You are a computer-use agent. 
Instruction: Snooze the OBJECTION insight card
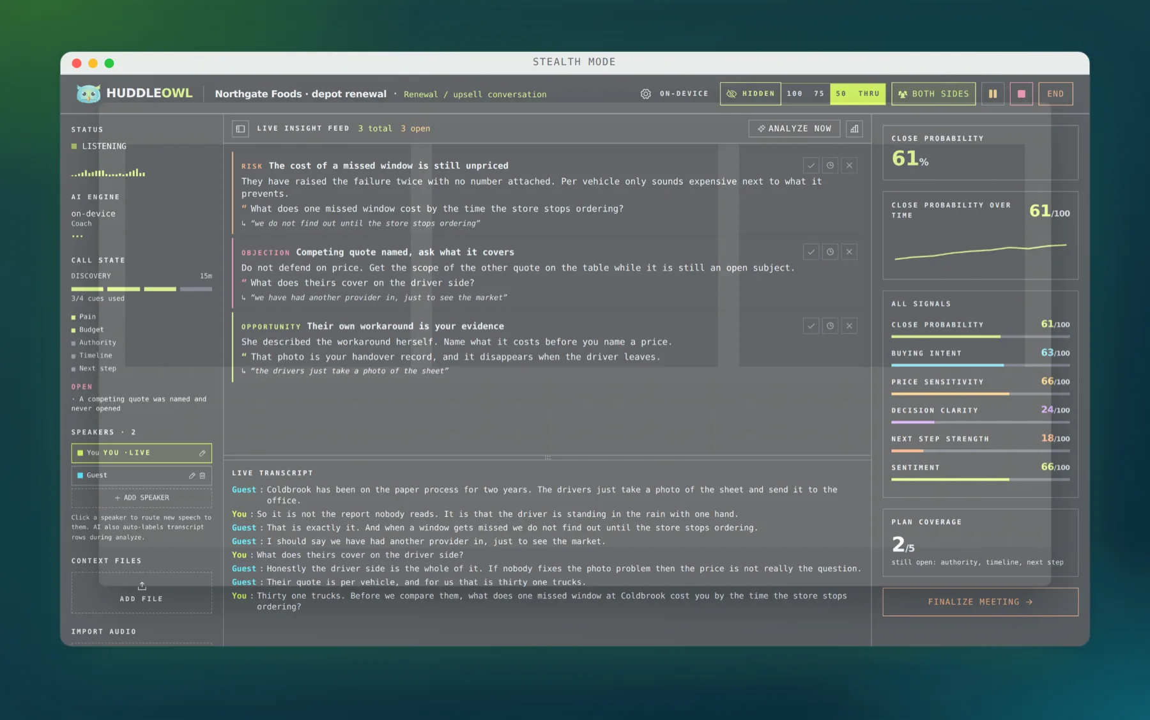830,252
